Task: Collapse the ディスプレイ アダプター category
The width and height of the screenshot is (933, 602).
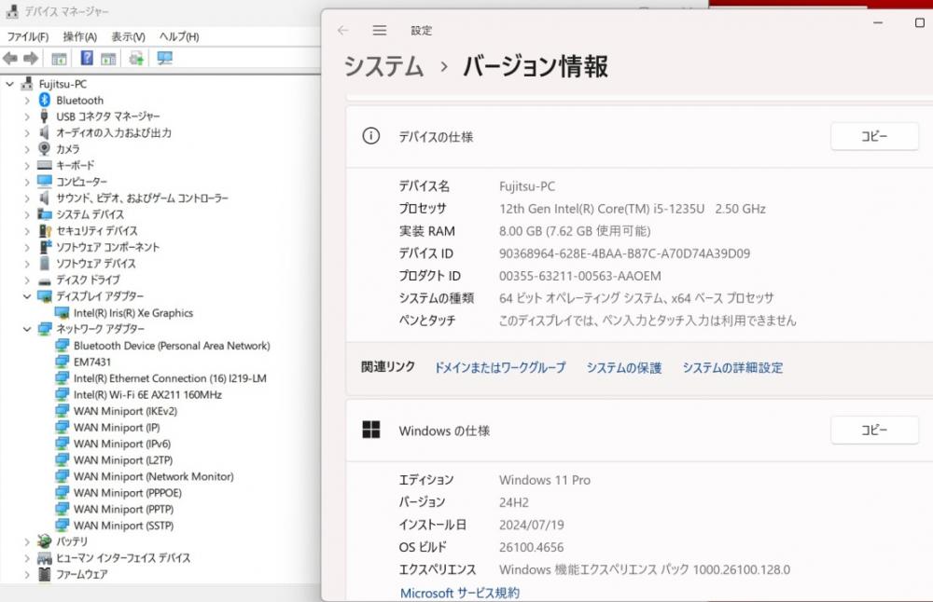Action: click(x=27, y=296)
